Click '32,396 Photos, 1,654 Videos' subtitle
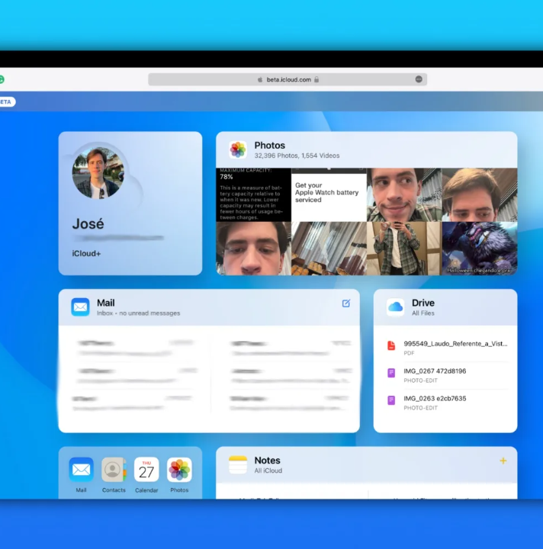Image resolution: width=543 pixels, height=549 pixels. (297, 156)
